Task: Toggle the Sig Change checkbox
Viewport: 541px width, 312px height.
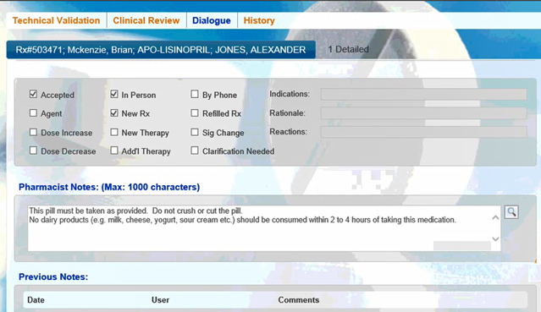Action: point(195,132)
